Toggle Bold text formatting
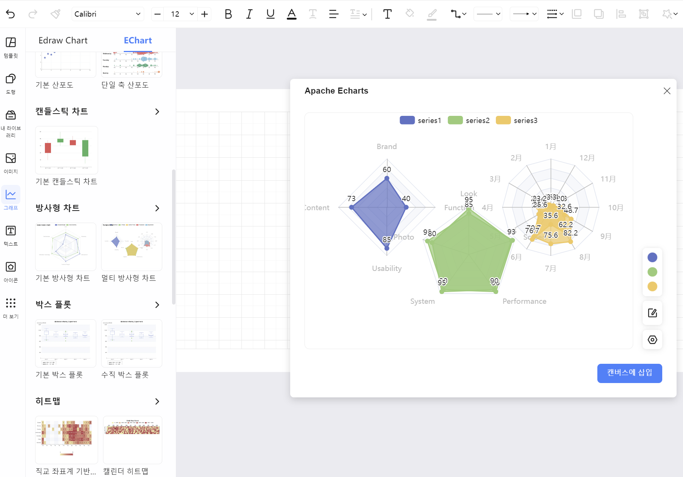 pyautogui.click(x=228, y=14)
